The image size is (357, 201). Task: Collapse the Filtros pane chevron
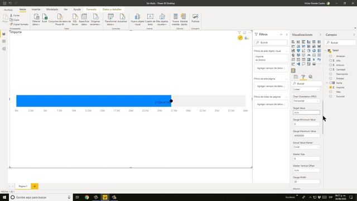(x=287, y=35)
